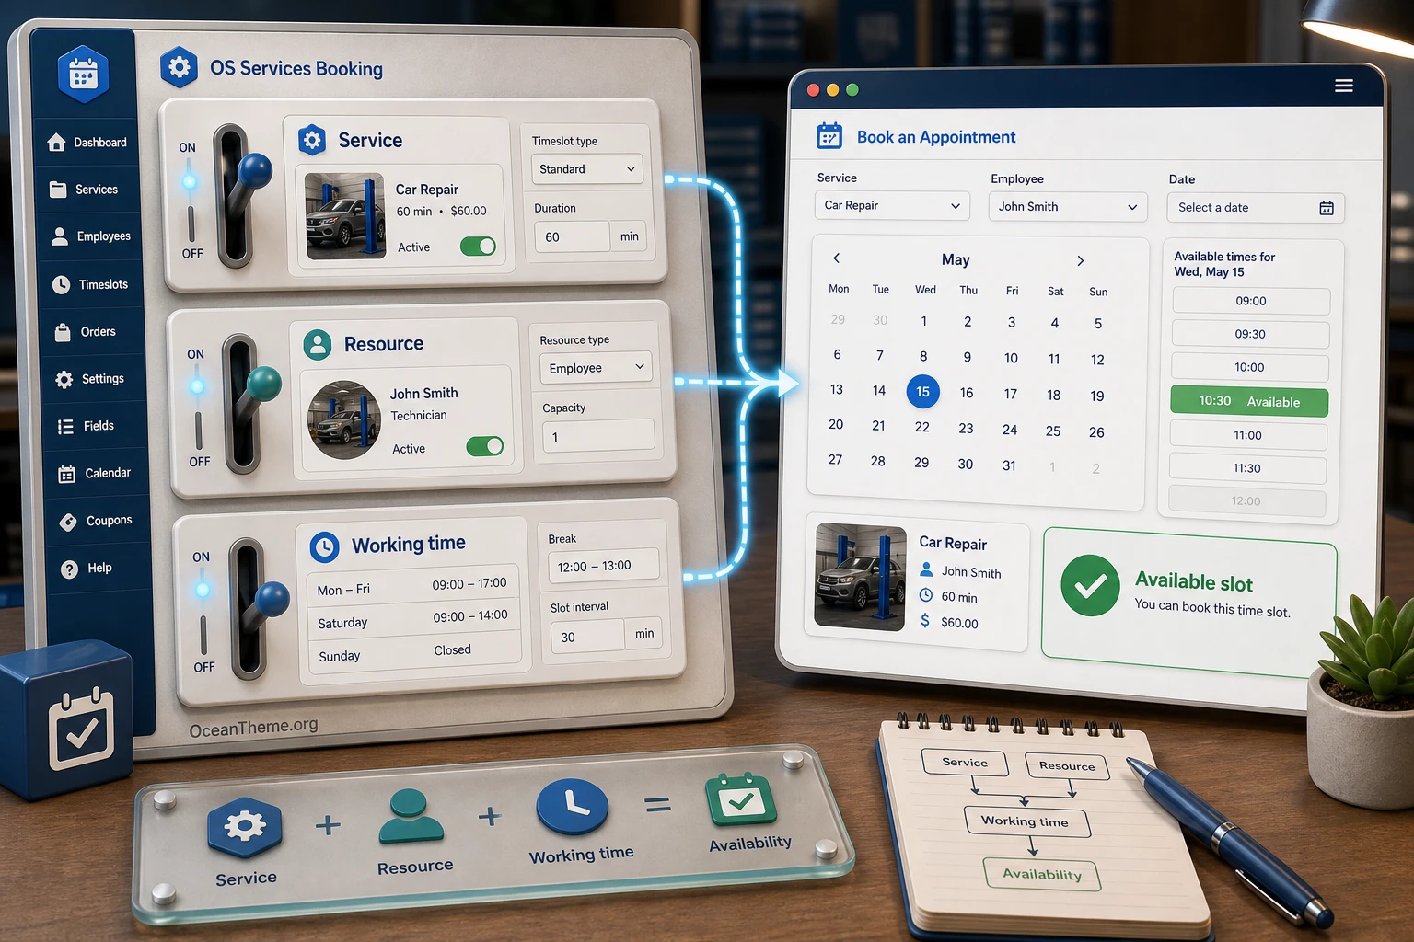This screenshot has width=1414, height=942.
Task: Select May 15 in the calendar
Action: (922, 391)
